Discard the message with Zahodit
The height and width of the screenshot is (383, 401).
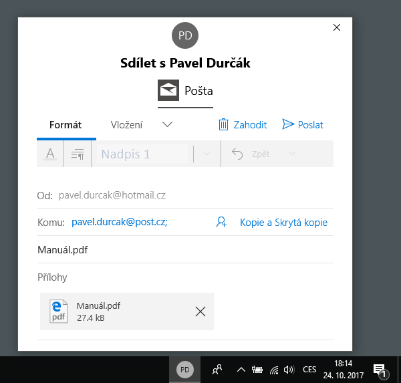click(243, 125)
